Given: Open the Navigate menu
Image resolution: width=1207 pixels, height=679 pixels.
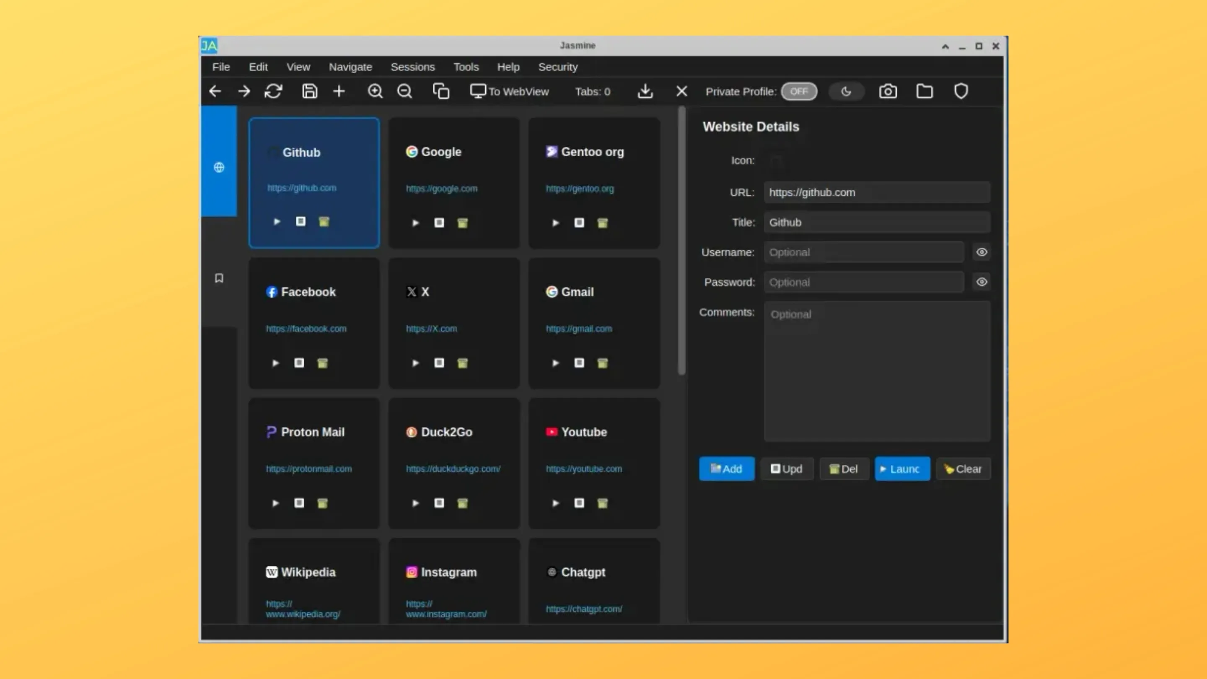Looking at the screenshot, I should point(350,67).
